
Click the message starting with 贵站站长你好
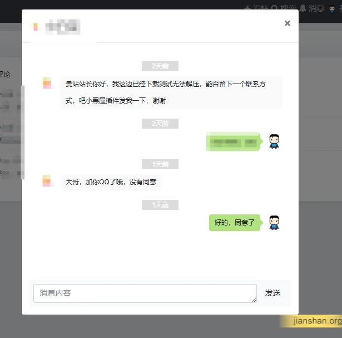[x=171, y=92]
